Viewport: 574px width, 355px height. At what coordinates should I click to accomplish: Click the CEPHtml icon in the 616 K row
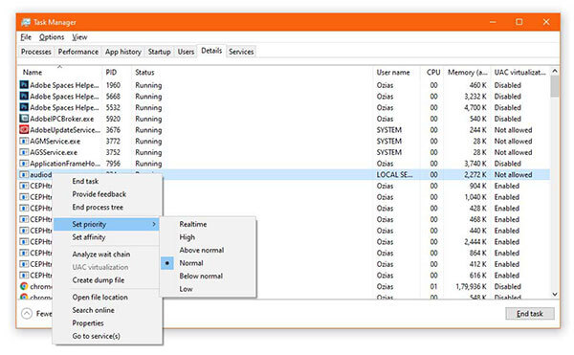click(24, 276)
